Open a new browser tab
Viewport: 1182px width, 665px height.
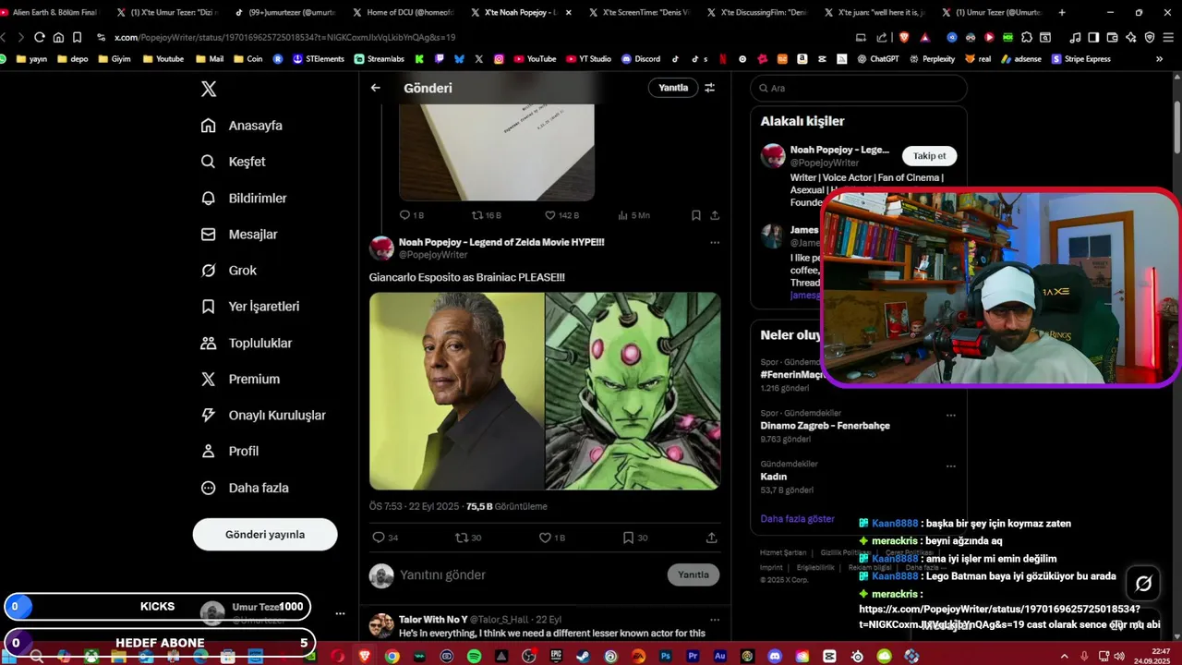(1062, 13)
